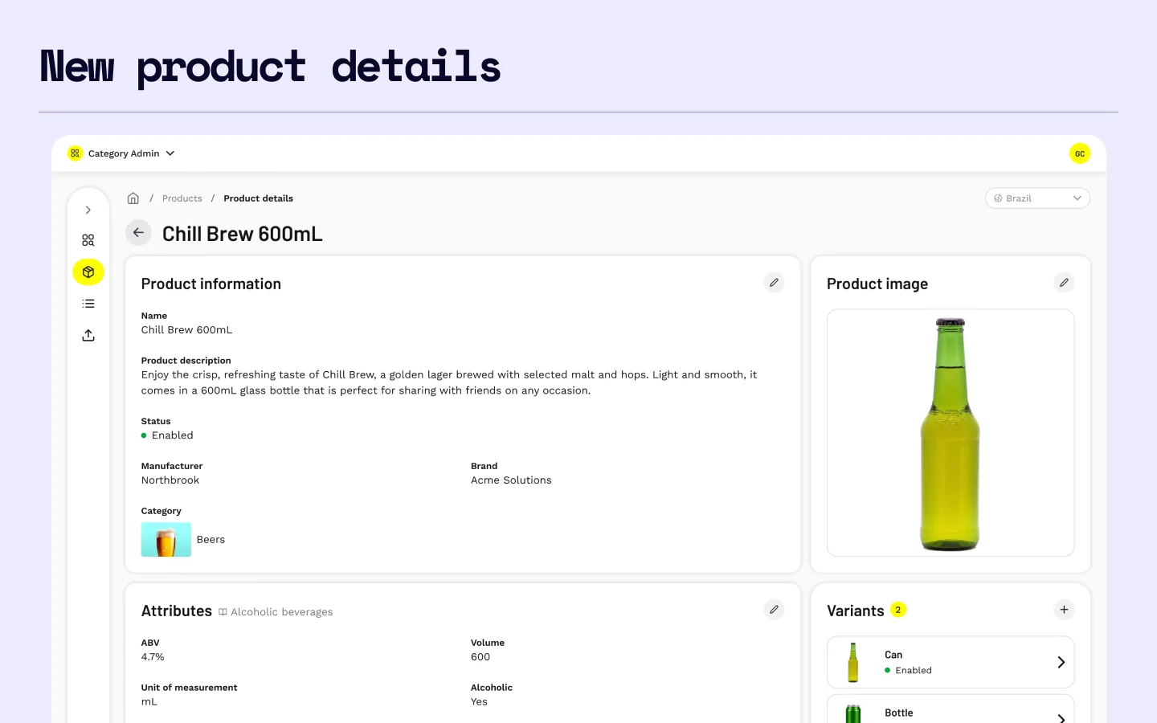This screenshot has width=1157, height=723.
Task: Click the Category Admin app icon
Action: coord(75,153)
